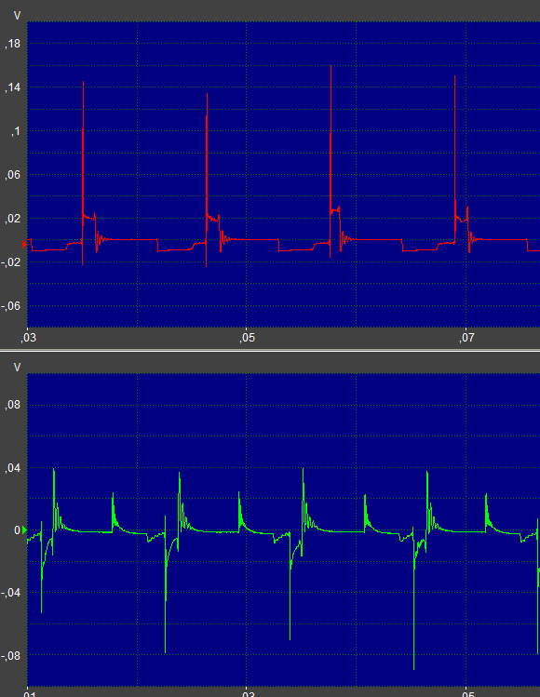Click the -,06 label on red chart axis

point(11,306)
